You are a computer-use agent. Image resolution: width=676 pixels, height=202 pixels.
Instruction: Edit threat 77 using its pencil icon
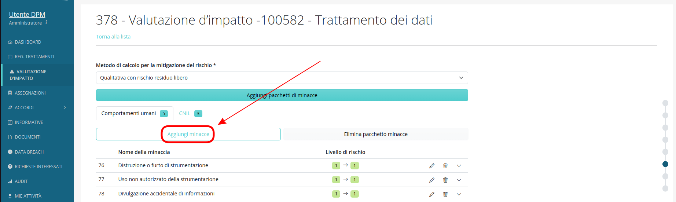pos(432,180)
